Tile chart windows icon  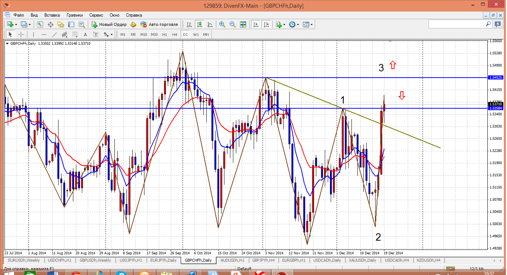click(243, 24)
